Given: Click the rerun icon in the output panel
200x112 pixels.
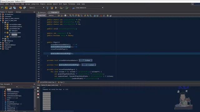Looking at the screenshot, I should point(38,88).
